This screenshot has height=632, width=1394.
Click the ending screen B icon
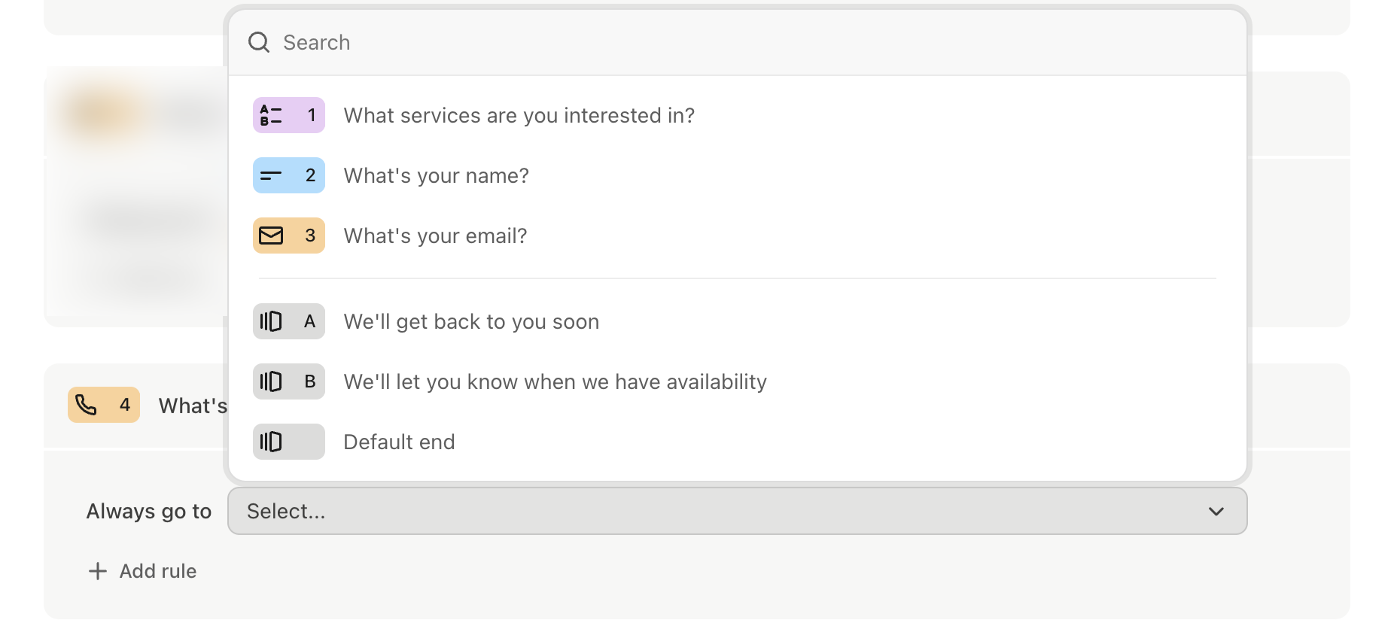tap(271, 381)
